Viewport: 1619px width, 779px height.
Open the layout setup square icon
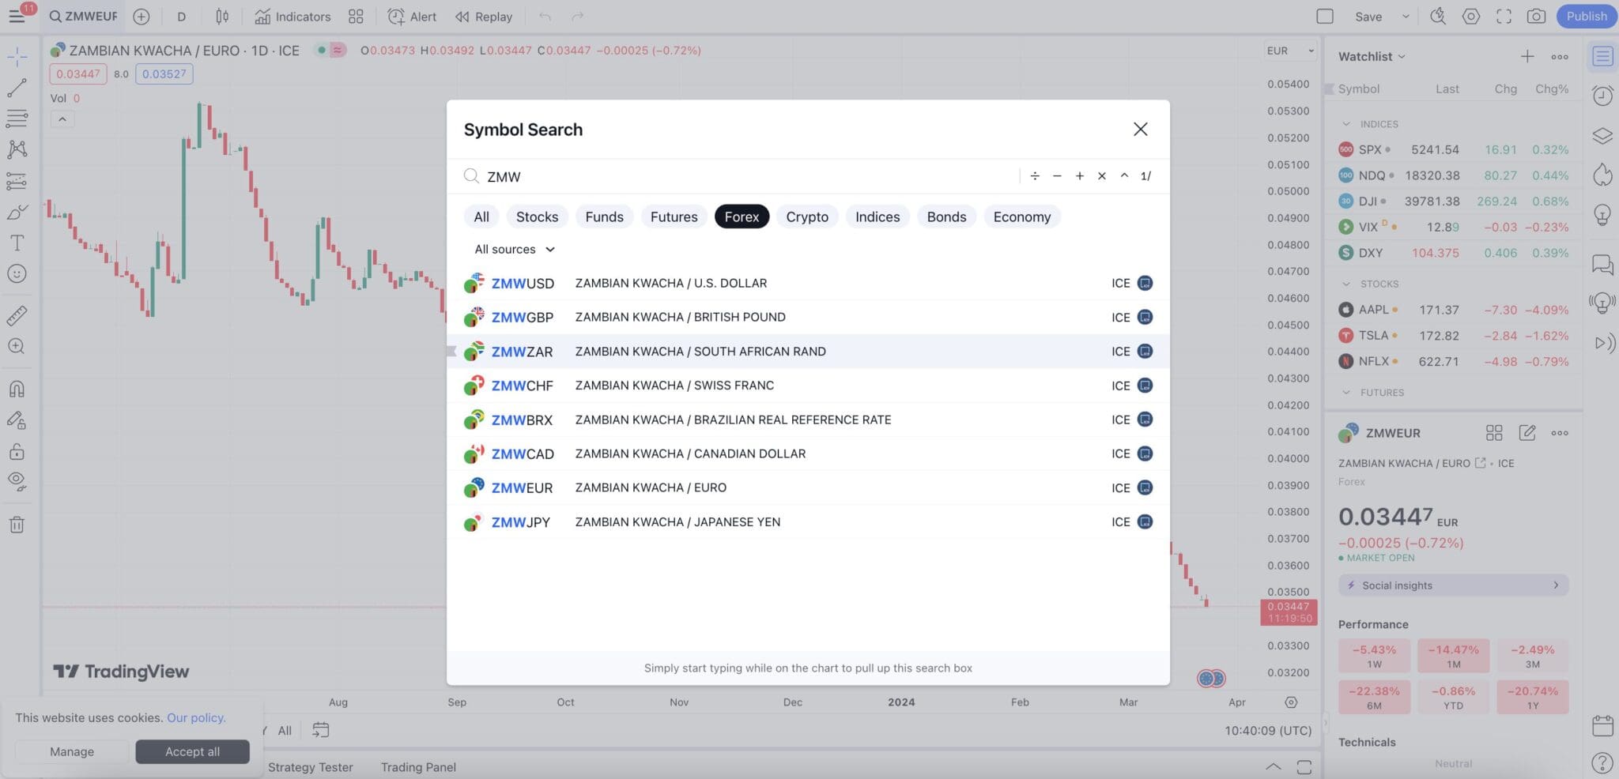coord(1325,17)
